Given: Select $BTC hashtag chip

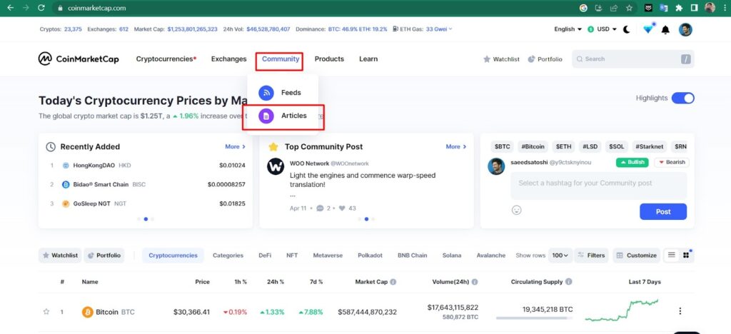Looking at the screenshot, I should 502,147.
